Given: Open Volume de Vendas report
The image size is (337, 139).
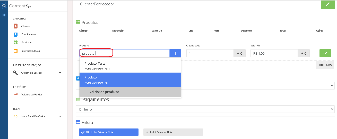Looking at the screenshot, I should (x=32, y=95).
